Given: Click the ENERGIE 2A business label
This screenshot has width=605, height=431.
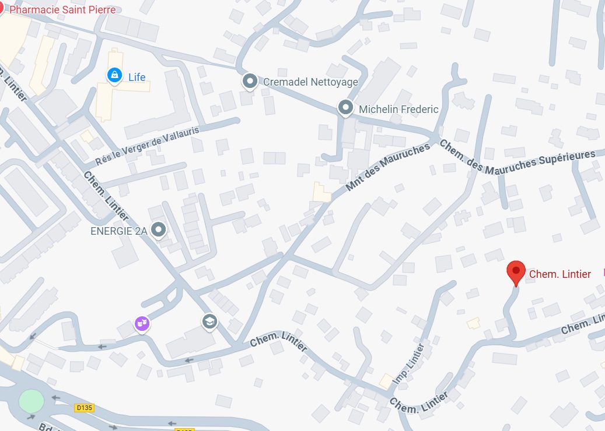Looking at the screenshot, I should click(119, 231).
